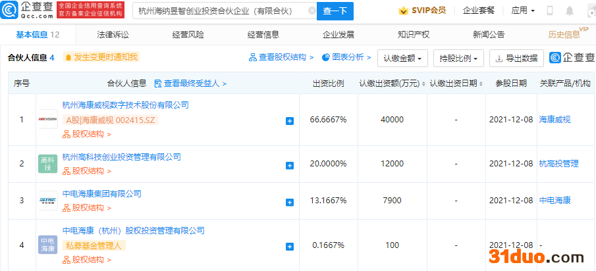Open 杭州海康威视数字技术股份有限公司 link
The image size is (596, 271).
tap(125, 105)
